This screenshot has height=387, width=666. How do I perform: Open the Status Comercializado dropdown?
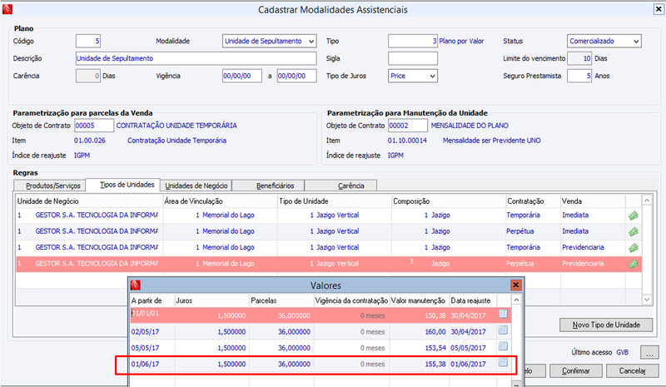point(636,42)
